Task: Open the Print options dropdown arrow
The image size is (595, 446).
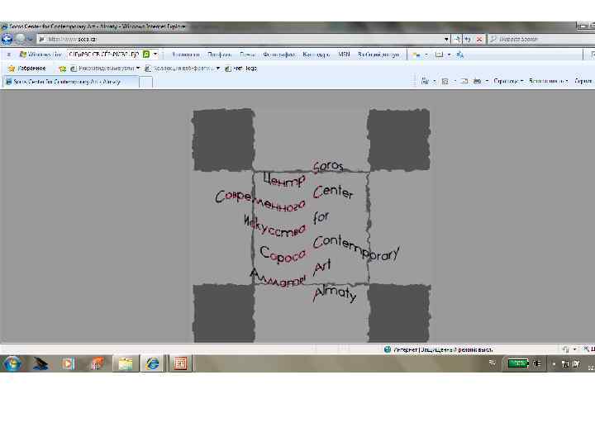Action: (x=487, y=81)
